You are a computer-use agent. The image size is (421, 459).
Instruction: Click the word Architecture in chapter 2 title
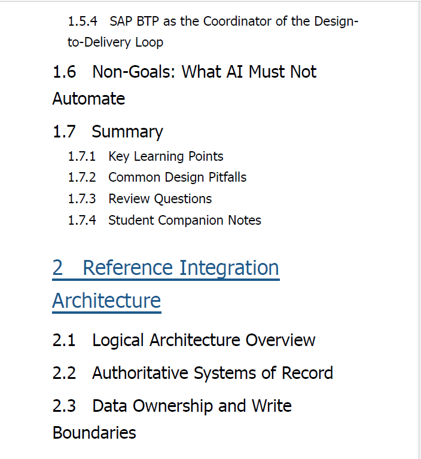click(x=106, y=301)
